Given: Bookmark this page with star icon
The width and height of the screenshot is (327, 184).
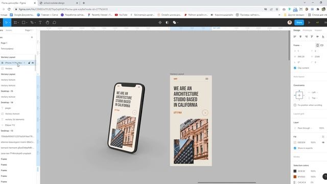Looking at the screenshot, I should [x=277, y=9].
